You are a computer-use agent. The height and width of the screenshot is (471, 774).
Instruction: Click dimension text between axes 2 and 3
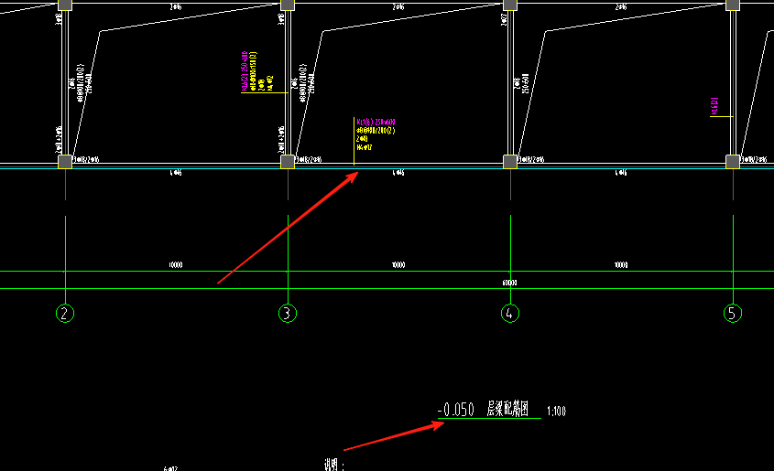(176, 265)
